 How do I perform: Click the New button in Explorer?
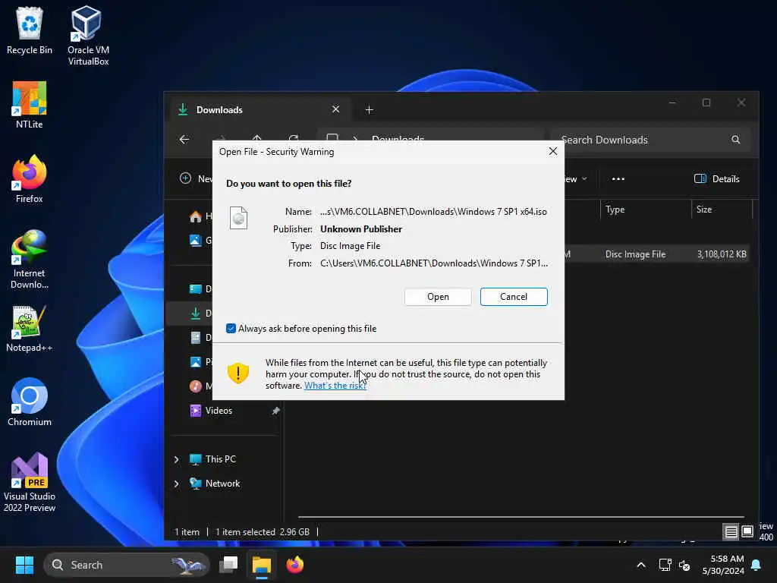click(197, 179)
